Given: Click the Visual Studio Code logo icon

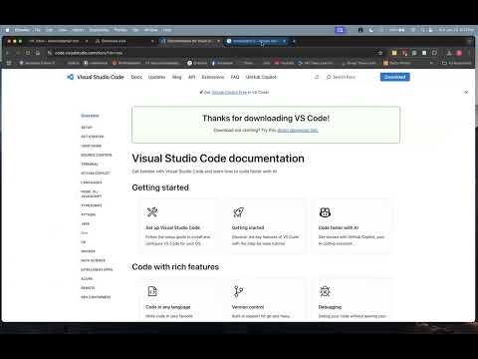Looking at the screenshot, I should (70, 77).
